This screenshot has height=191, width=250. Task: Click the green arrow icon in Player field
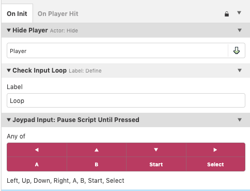coord(237,50)
